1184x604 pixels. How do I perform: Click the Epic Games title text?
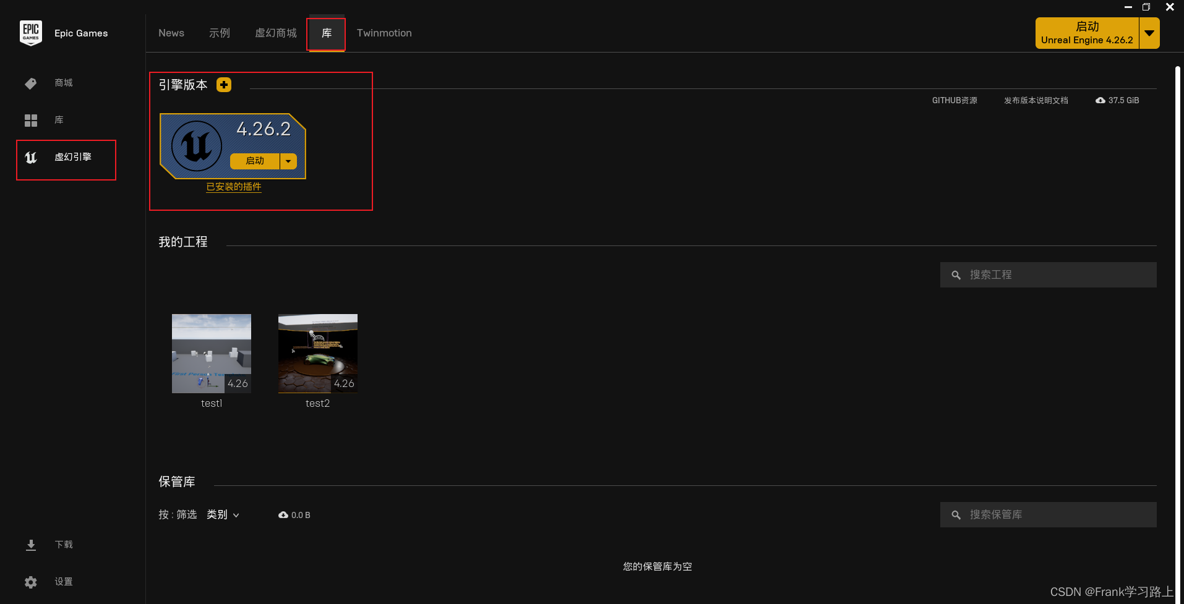click(81, 33)
